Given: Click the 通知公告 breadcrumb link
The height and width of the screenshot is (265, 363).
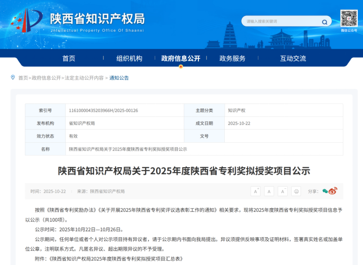Looking at the screenshot, I should coord(119,78).
